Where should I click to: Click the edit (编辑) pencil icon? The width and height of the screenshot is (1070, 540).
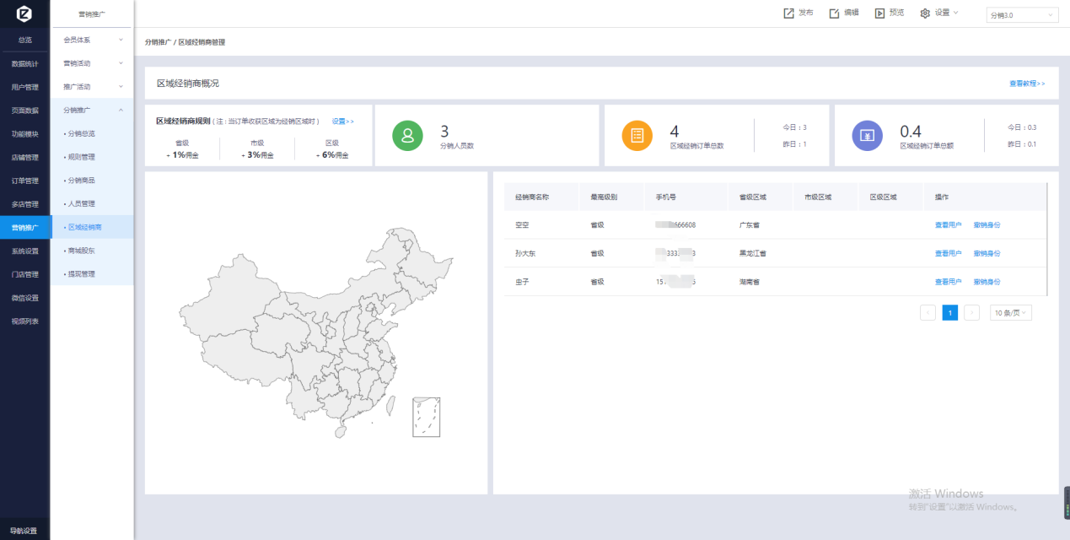coord(834,13)
